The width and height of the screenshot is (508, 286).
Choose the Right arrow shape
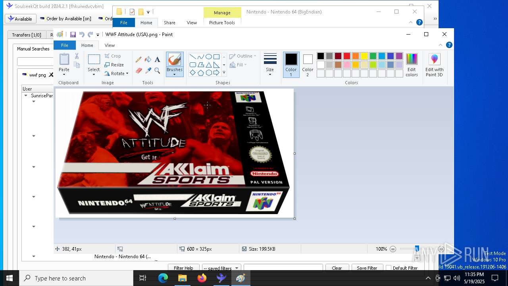click(x=216, y=73)
